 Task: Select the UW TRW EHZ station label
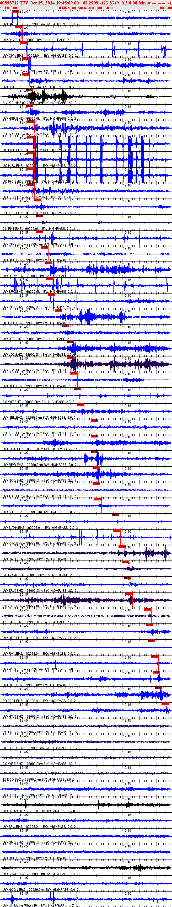tap(39, 591)
